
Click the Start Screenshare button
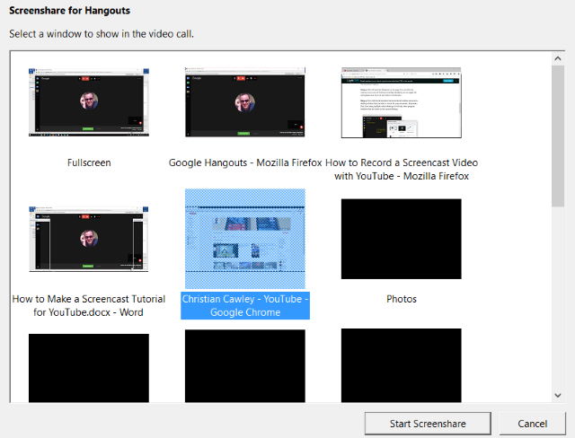pyautogui.click(x=428, y=424)
